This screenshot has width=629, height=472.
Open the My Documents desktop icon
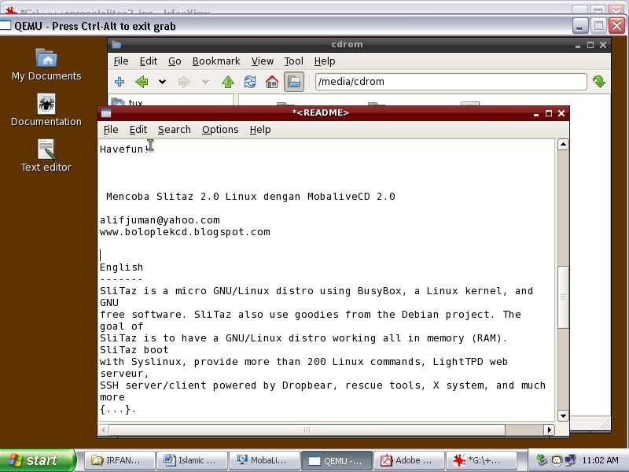46,65
